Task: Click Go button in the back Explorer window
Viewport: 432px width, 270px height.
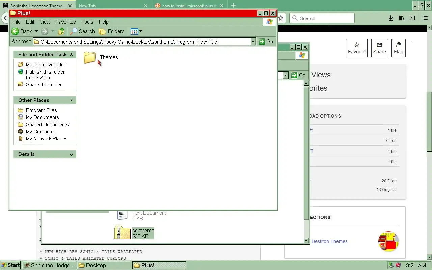Action: coord(298,75)
